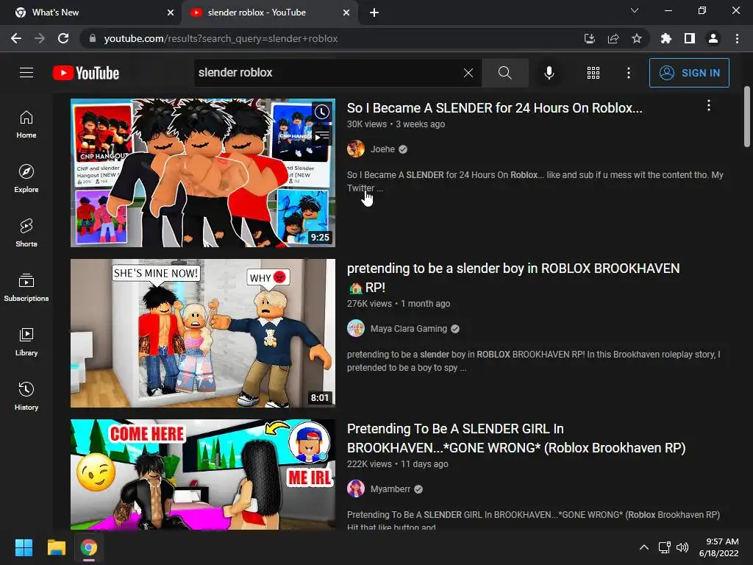753x565 pixels.
Task: Open action menu for the SLENDER 24 Hours video
Action: tap(709, 106)
